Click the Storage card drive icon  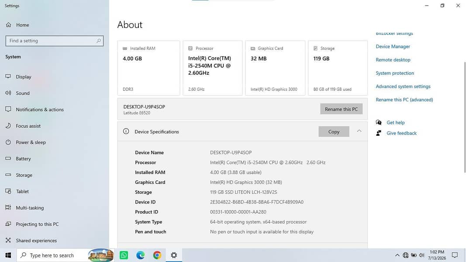click(x=315, y=48)
